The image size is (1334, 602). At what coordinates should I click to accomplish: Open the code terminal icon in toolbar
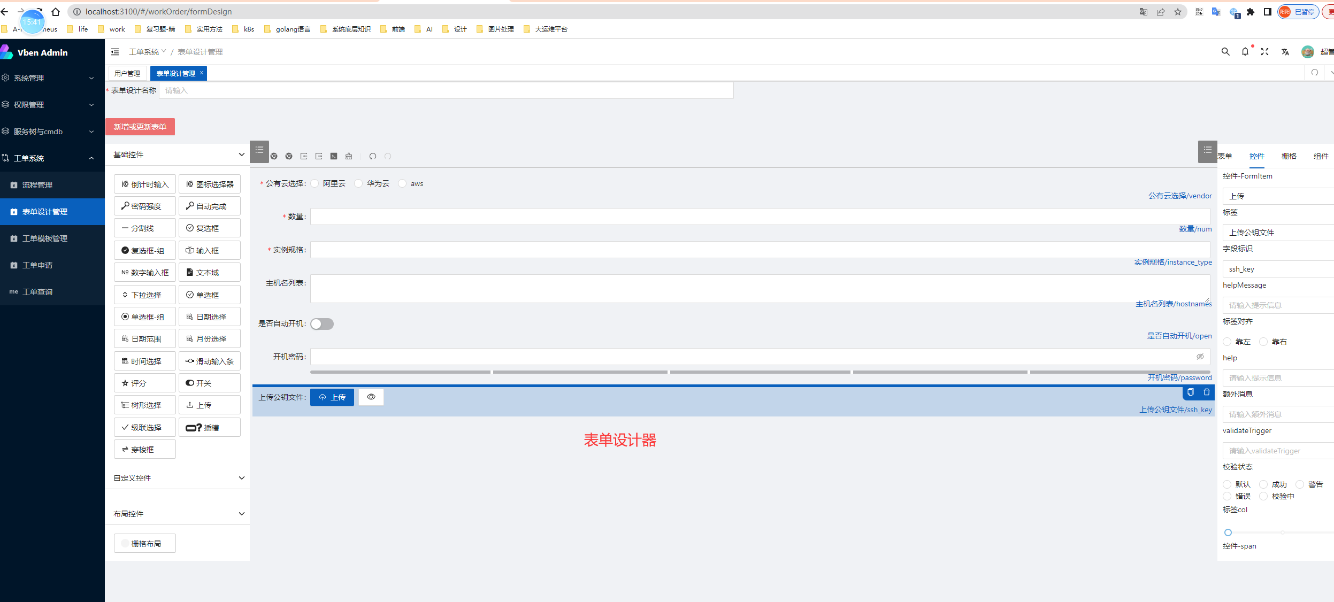pyautogui.click(x=334, y=156)
